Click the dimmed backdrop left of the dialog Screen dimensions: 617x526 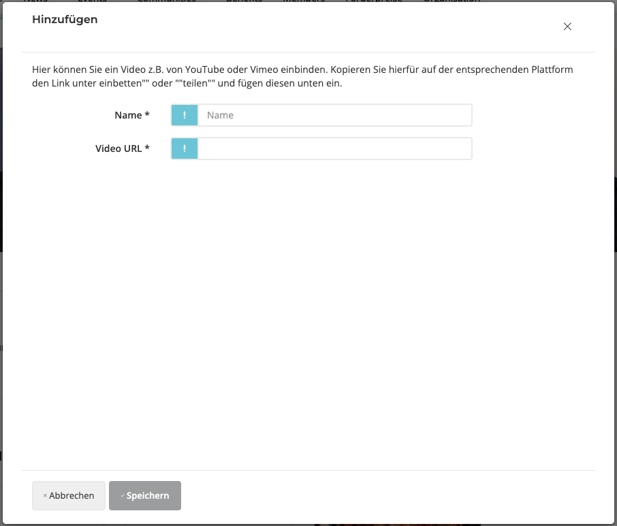1,273
